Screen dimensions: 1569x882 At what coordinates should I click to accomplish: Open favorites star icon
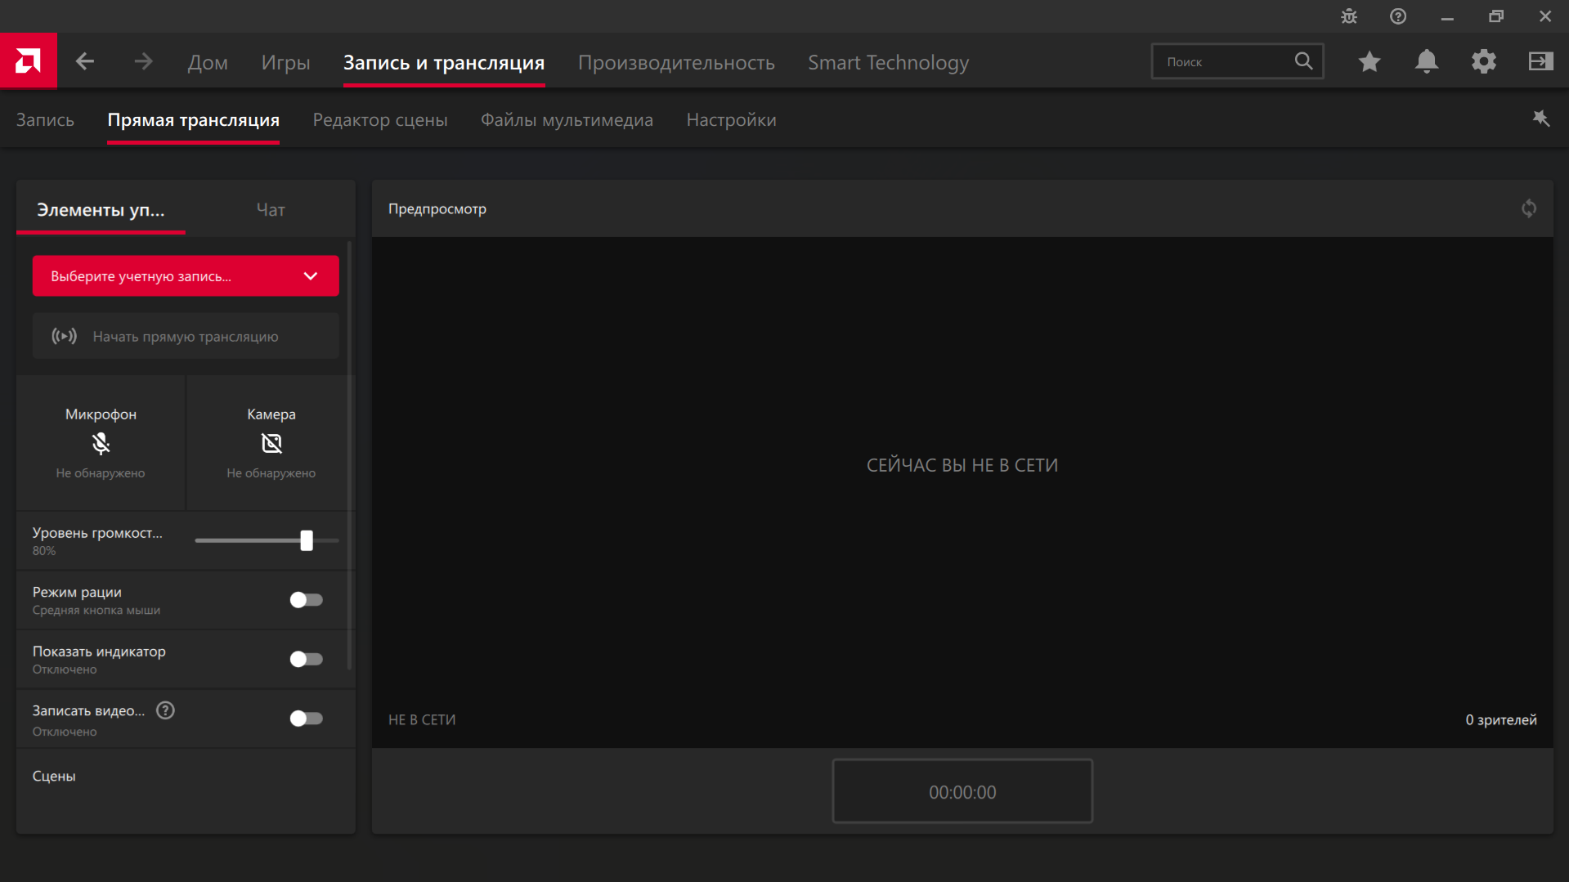(x=1370, y=61)
